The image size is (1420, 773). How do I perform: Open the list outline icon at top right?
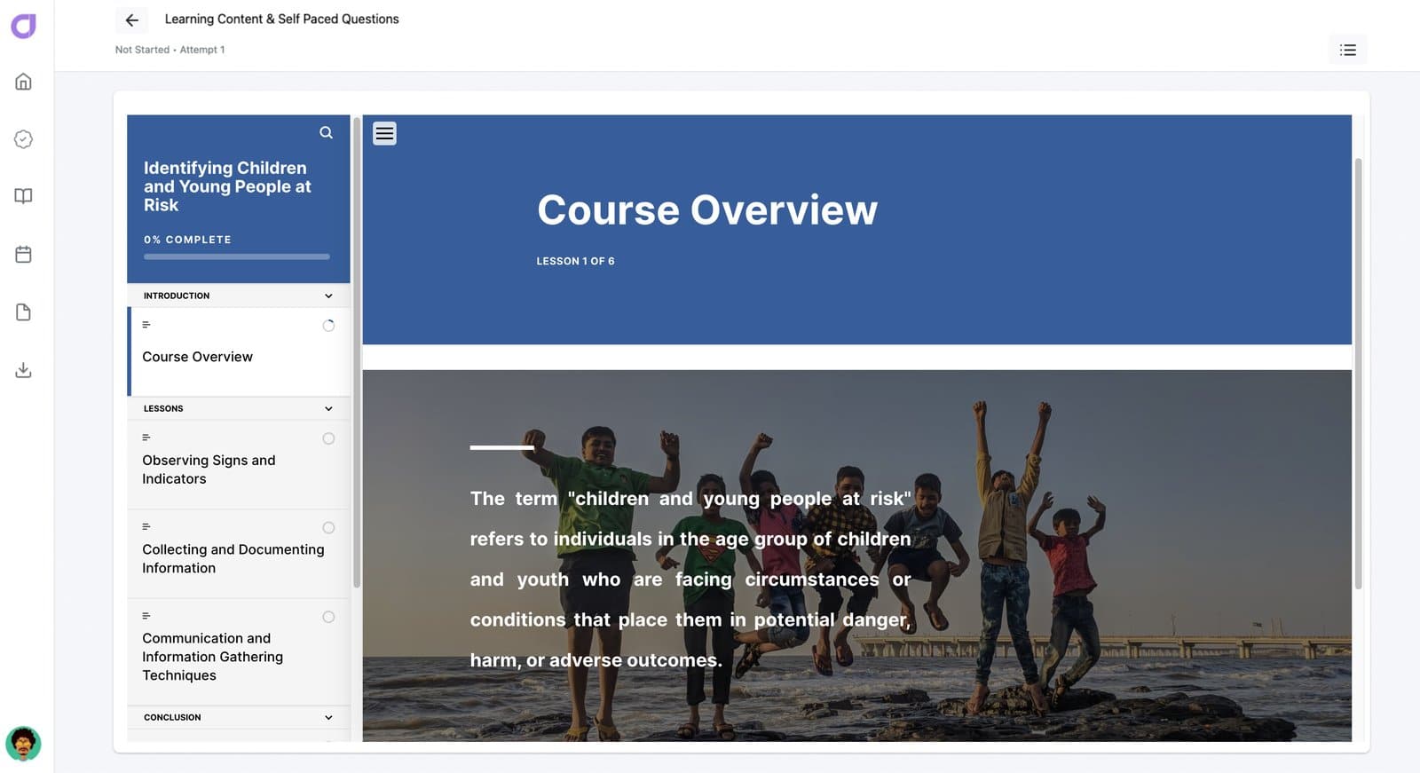(x=1348, y=50)
